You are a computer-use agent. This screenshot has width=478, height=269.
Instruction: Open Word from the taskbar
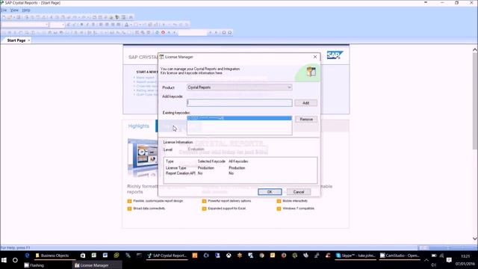(x=105, y=256)
